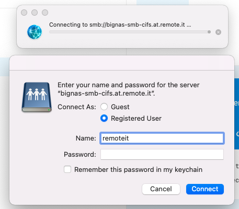Focus the Name field containing remoteit
239x209 pixels.
pos(162,138)
